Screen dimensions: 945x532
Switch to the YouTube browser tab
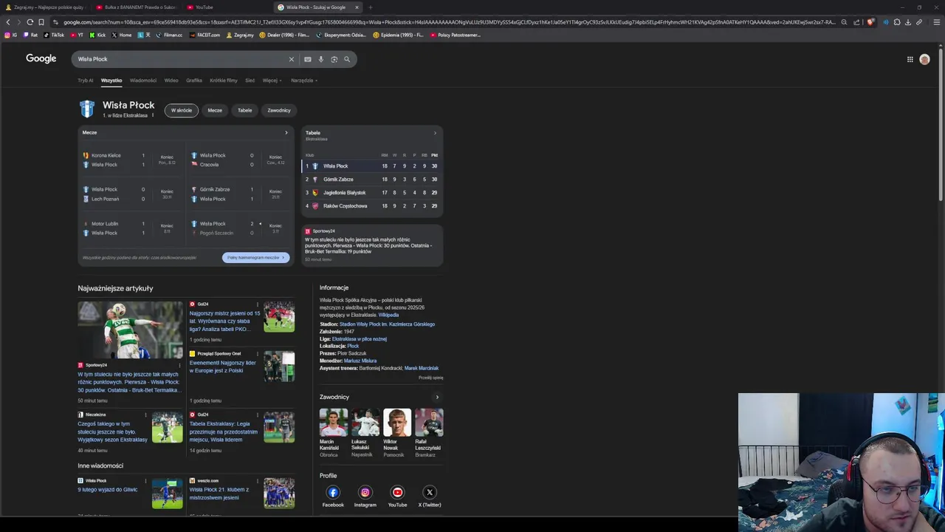click(226, 7)
